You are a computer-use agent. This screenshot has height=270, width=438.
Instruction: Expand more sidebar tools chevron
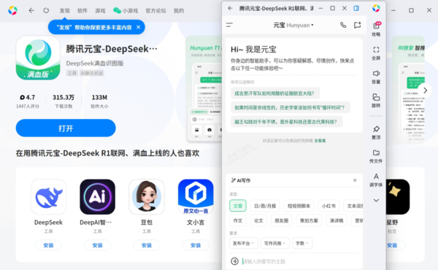pyautogui.click(x=376, y=200)
